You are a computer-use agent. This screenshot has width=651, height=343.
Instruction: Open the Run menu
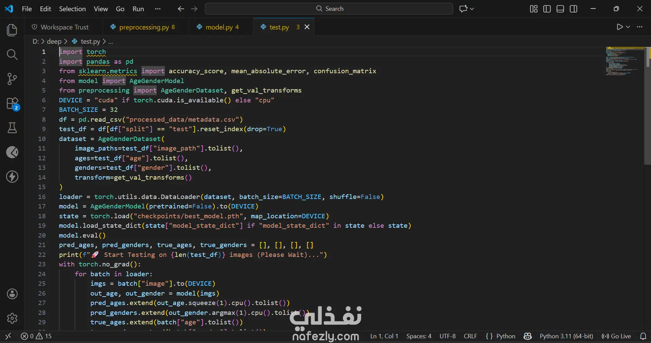138,9
